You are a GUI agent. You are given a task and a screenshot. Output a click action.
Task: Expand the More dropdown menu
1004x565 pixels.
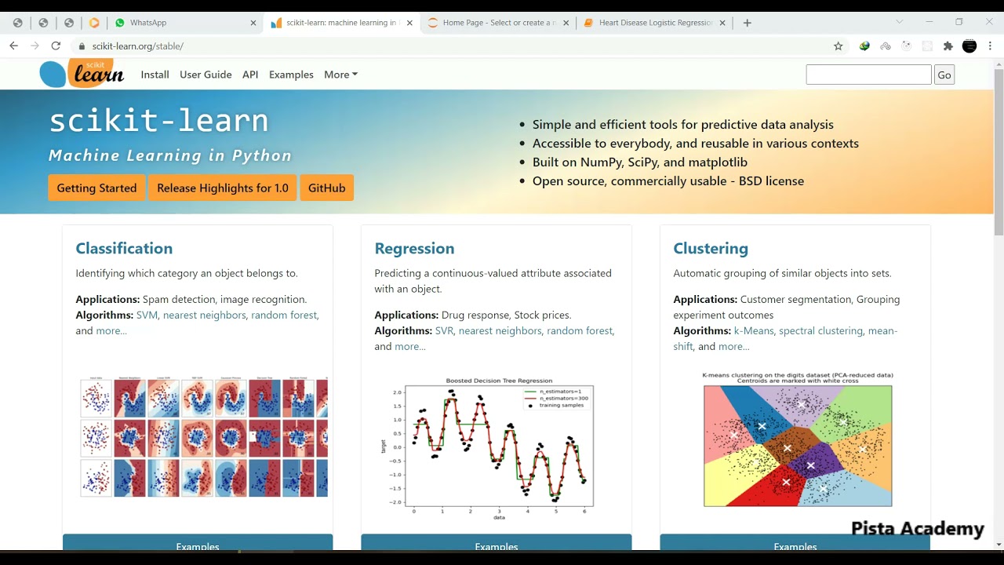340,75
